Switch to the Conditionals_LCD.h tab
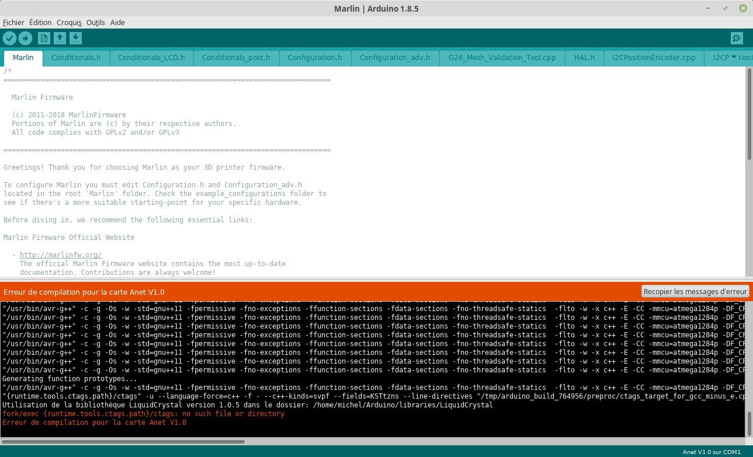Image resolution: width=753 pixels, height=457 pixels. pos(151,58)
